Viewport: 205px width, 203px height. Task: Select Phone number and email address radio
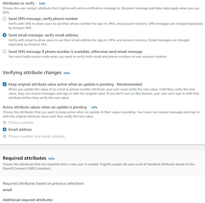point(5,137)
